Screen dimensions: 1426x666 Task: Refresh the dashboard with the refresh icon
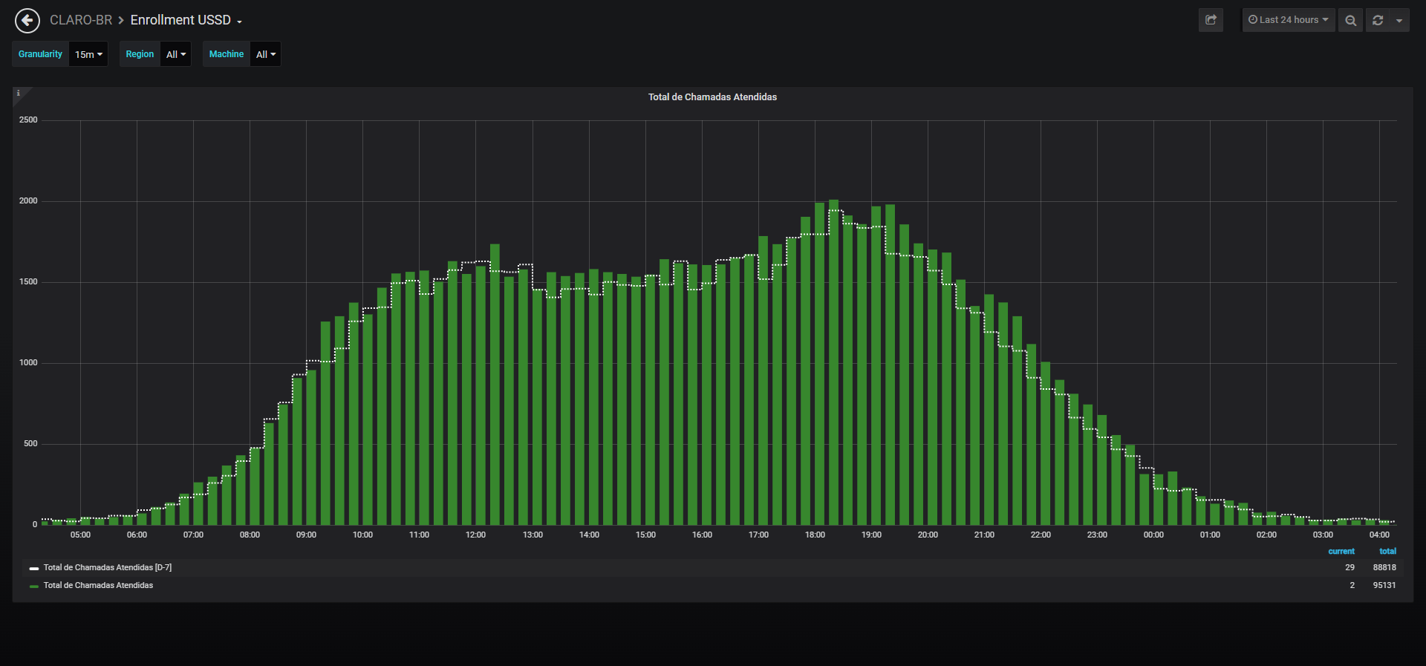1378,20
